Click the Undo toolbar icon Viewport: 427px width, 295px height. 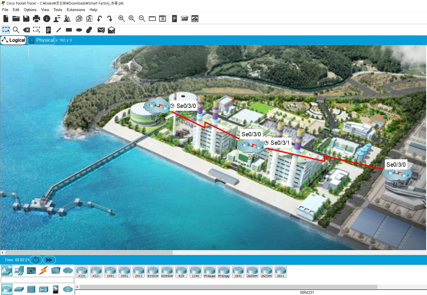point(99,18)
